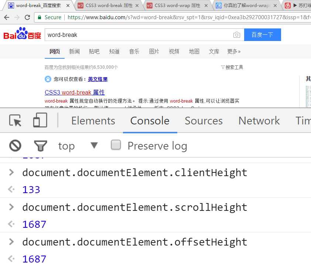This screenshot has height=264, width=311.
Task: Select the 贴吧 search category
Action: [x=94, y=52]
